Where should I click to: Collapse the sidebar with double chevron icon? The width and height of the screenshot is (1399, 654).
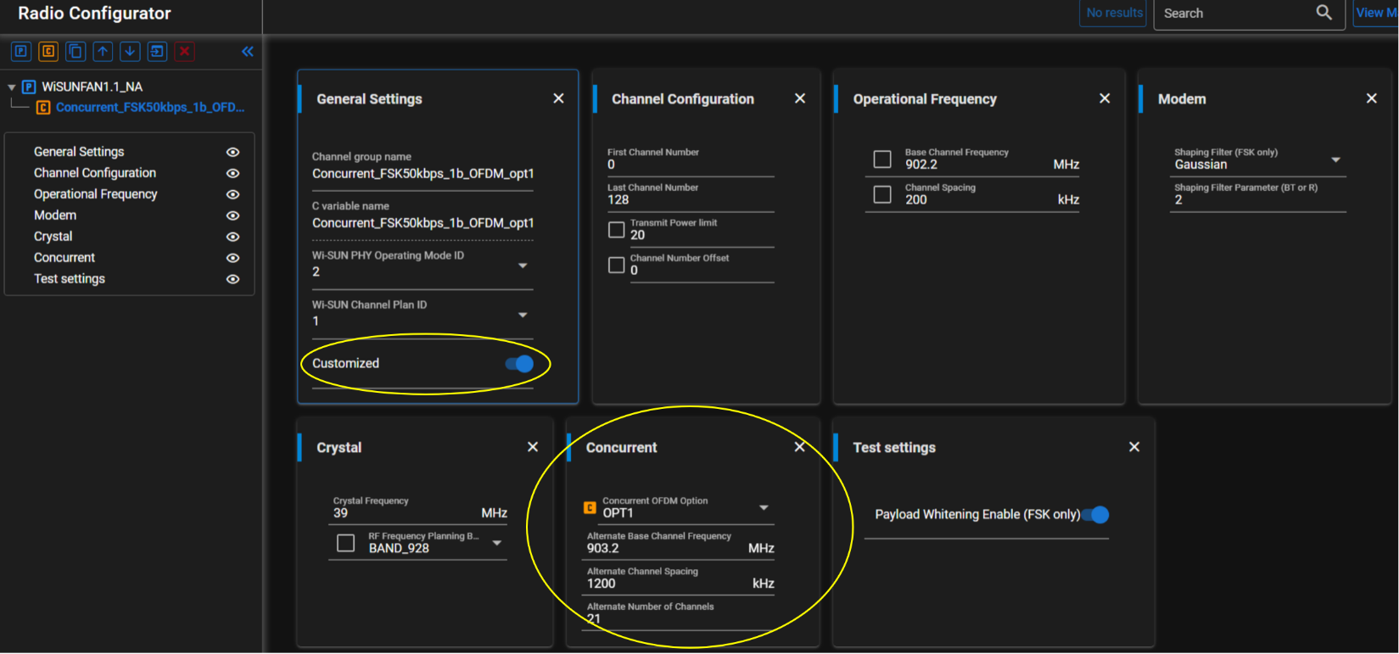pos(247,52)
